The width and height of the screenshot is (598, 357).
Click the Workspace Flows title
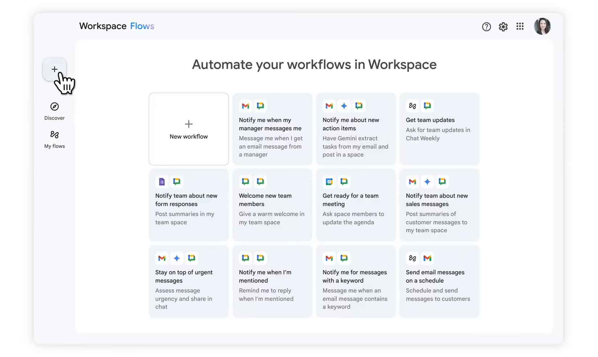point(117,26)
